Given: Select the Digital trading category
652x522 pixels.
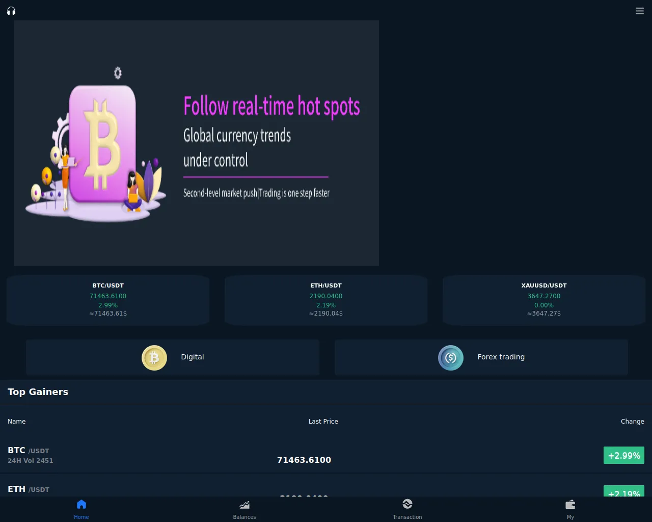Looking at the screenshot, I should [x=173, y=357].
